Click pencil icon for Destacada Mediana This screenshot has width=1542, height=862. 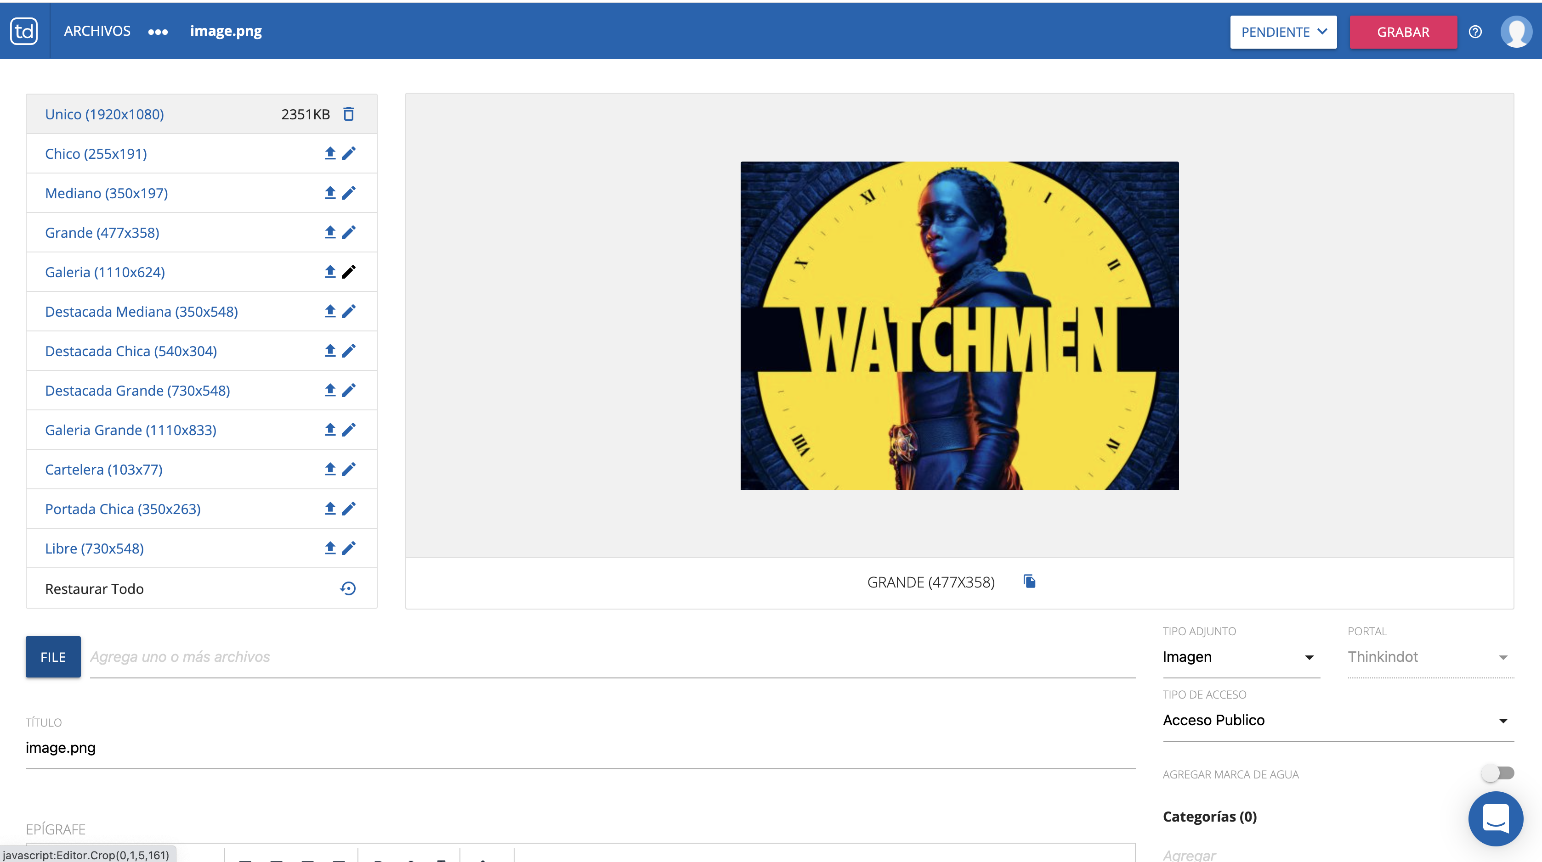tap(348, 312)
